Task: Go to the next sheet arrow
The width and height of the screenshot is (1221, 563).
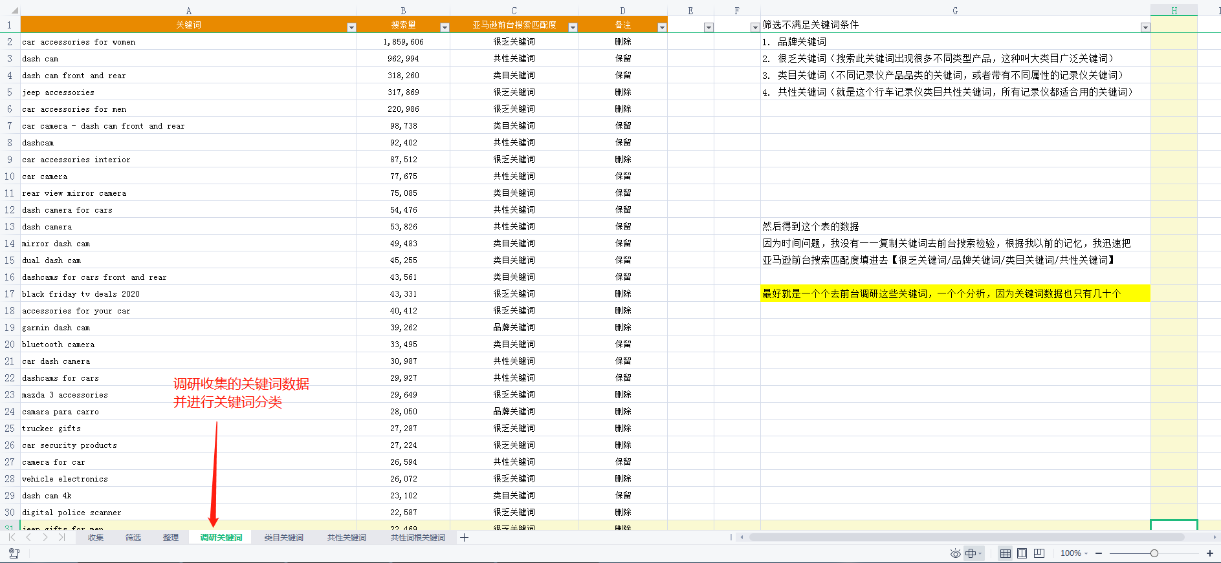Action: pos(45,537)
